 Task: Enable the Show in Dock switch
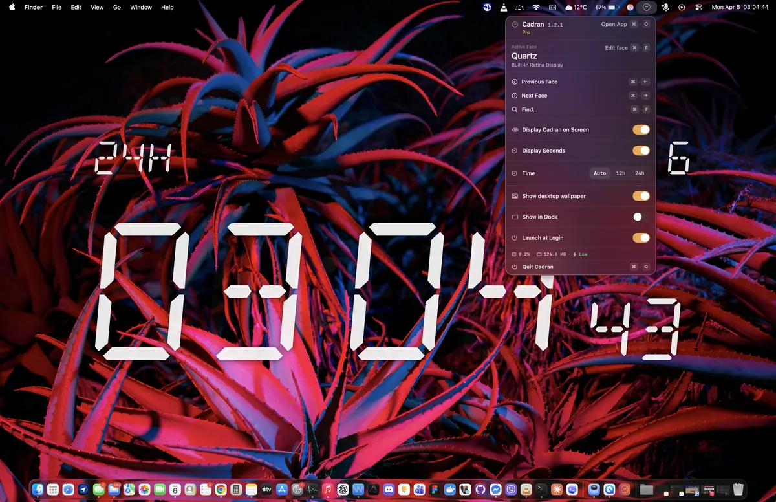click(x=641, y=217)
